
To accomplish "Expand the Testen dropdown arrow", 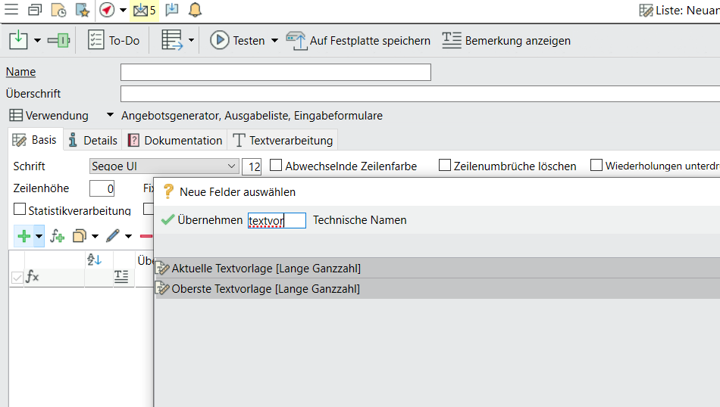I will coord(274,41).
